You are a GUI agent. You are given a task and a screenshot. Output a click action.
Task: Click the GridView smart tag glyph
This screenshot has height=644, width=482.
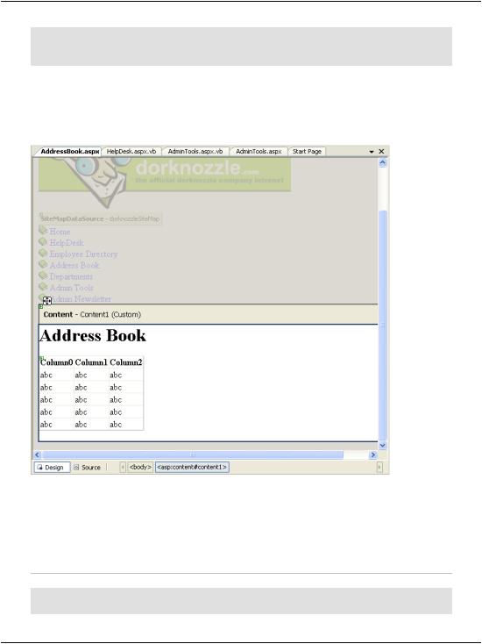click(41, 358)
